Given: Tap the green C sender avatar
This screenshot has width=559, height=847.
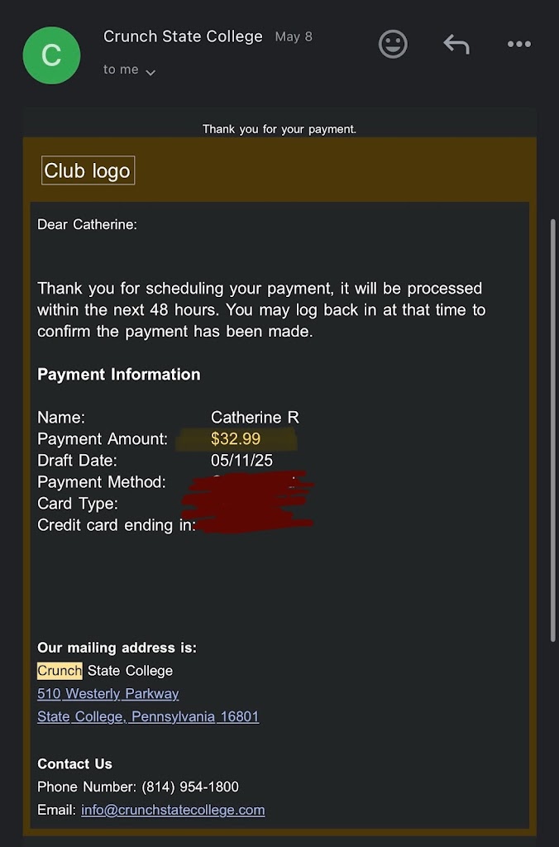Looking at the screenshot, I should tap(51, 55).
